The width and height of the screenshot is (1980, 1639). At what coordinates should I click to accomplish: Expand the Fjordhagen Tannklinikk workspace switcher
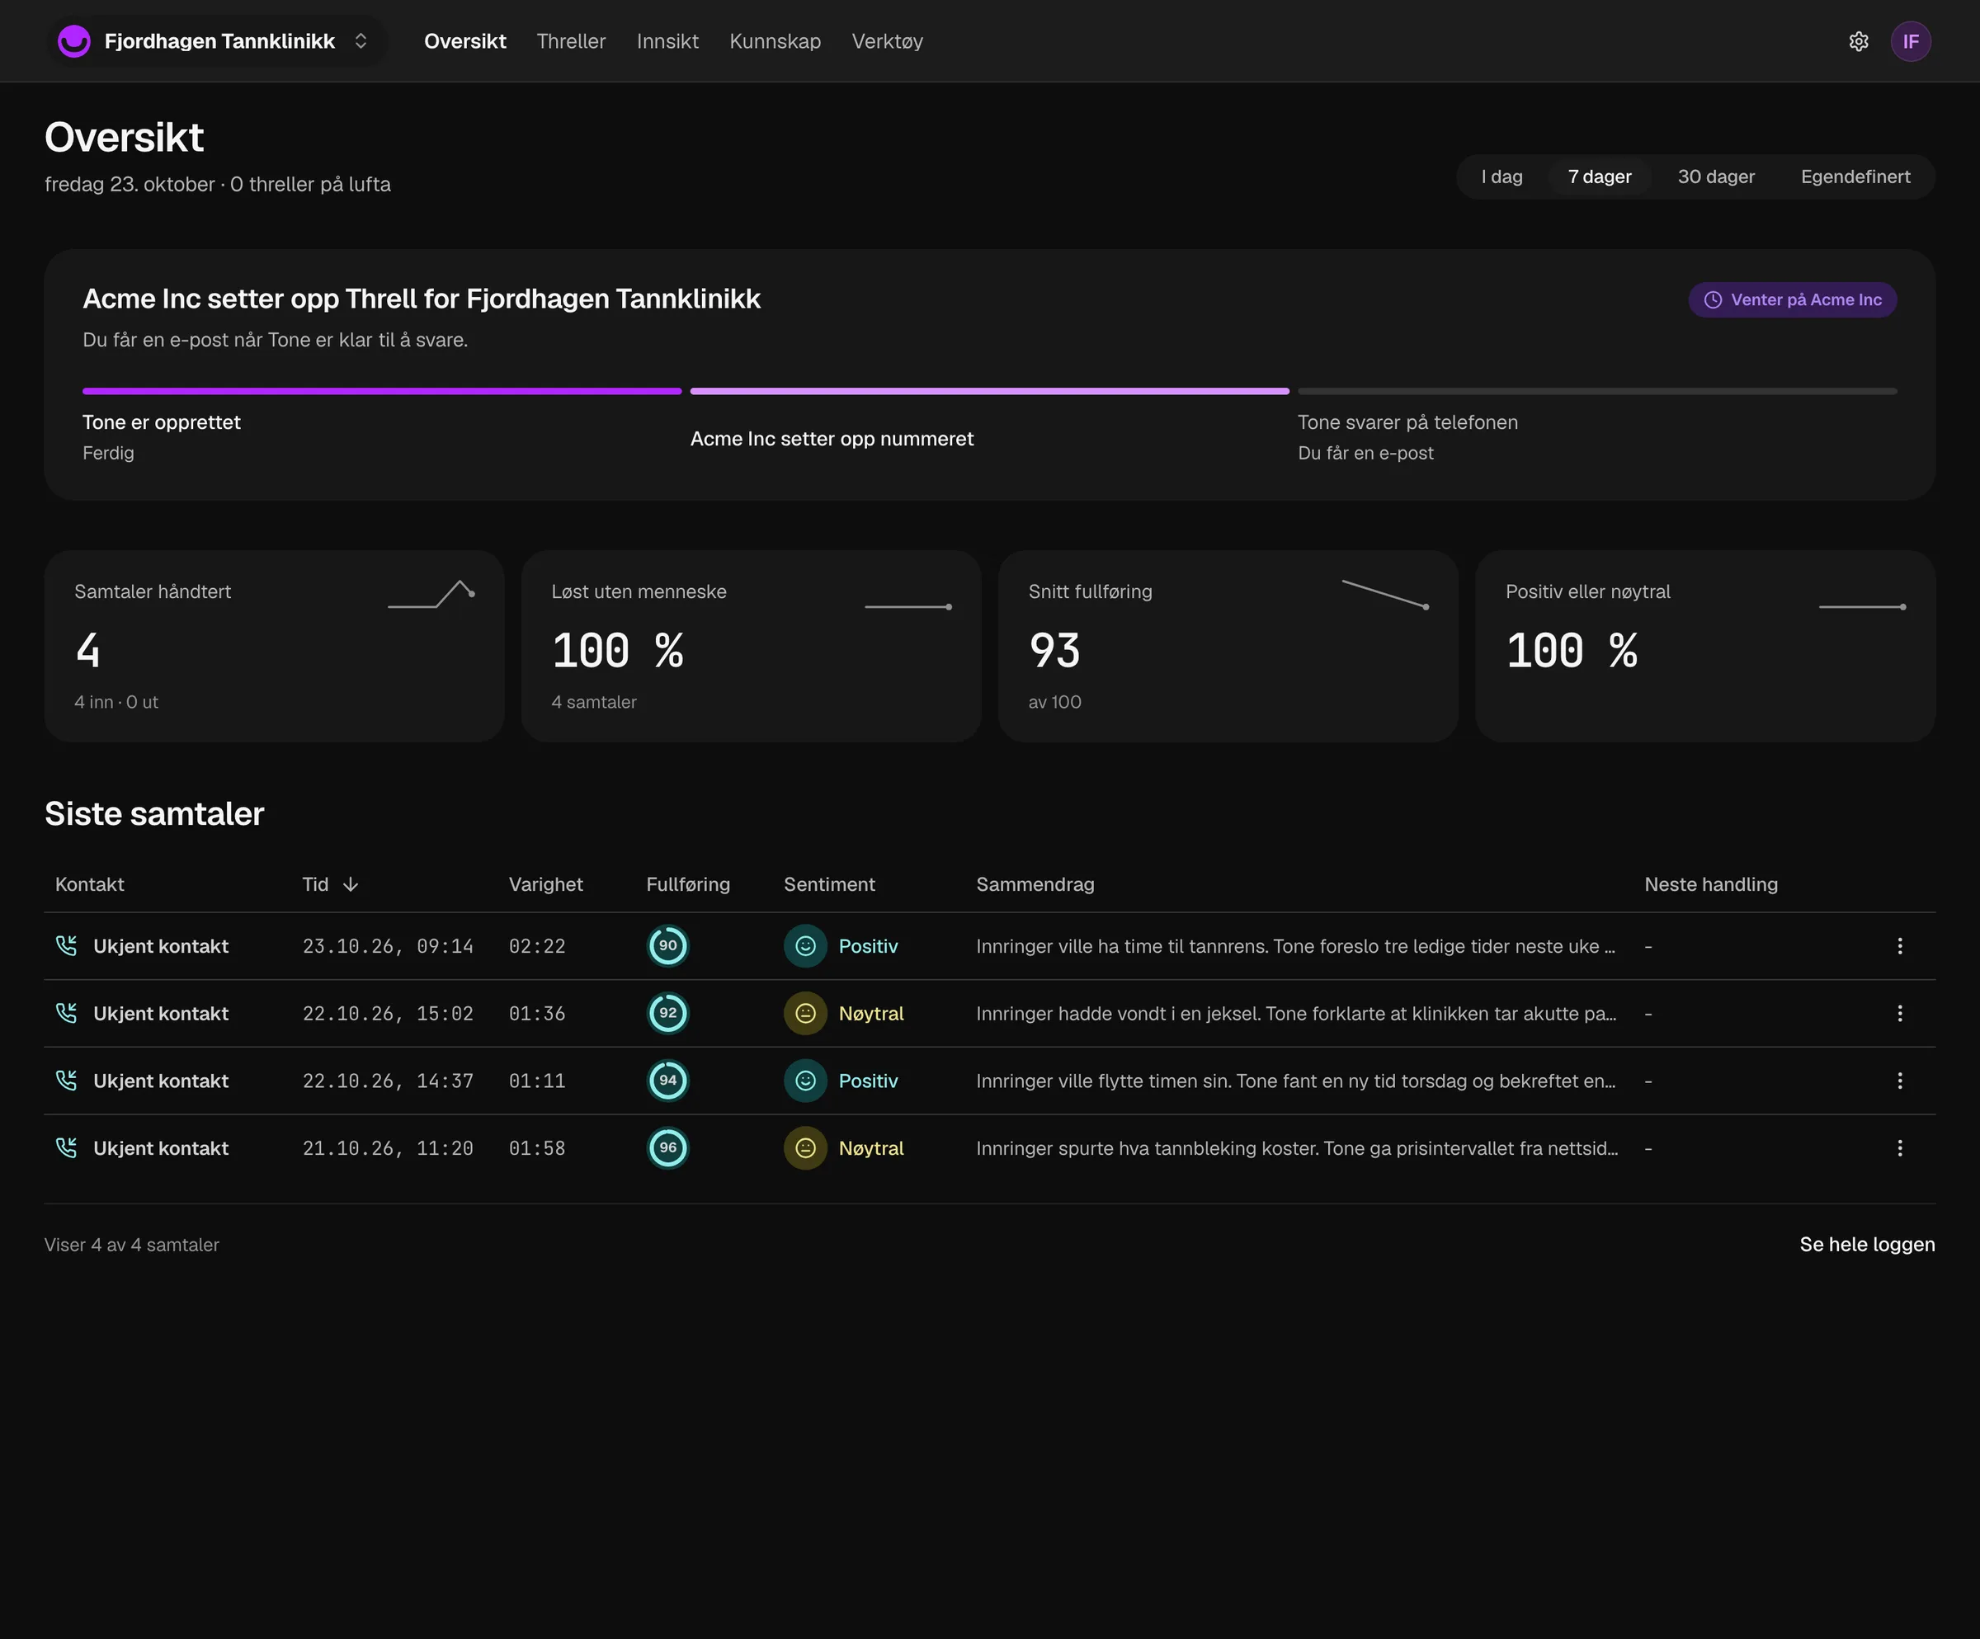click(216, 41)
